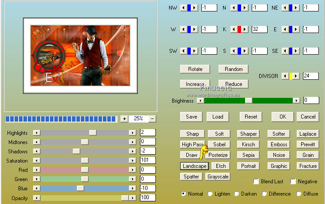The height and width of the screenshot is (204, 325).
Task: Reset all filter values
Action: [251, 117]
